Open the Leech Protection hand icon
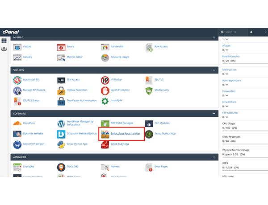This screenshot has width=268, height=205. coord(105,91)
